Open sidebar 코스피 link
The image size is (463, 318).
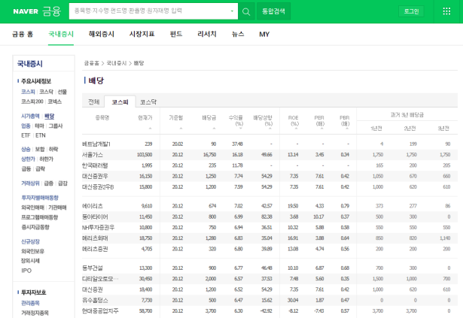[x=28, y=92]
